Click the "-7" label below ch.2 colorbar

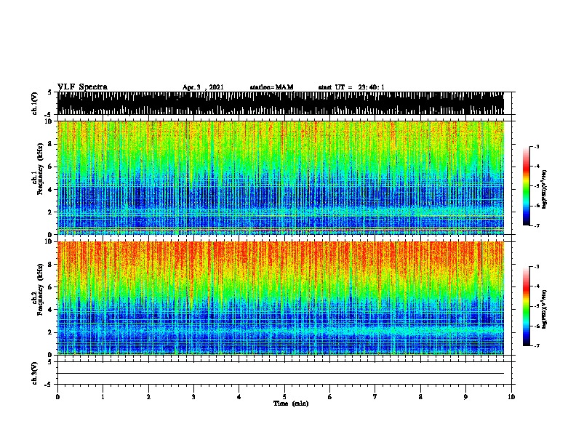tap(536, 345)
